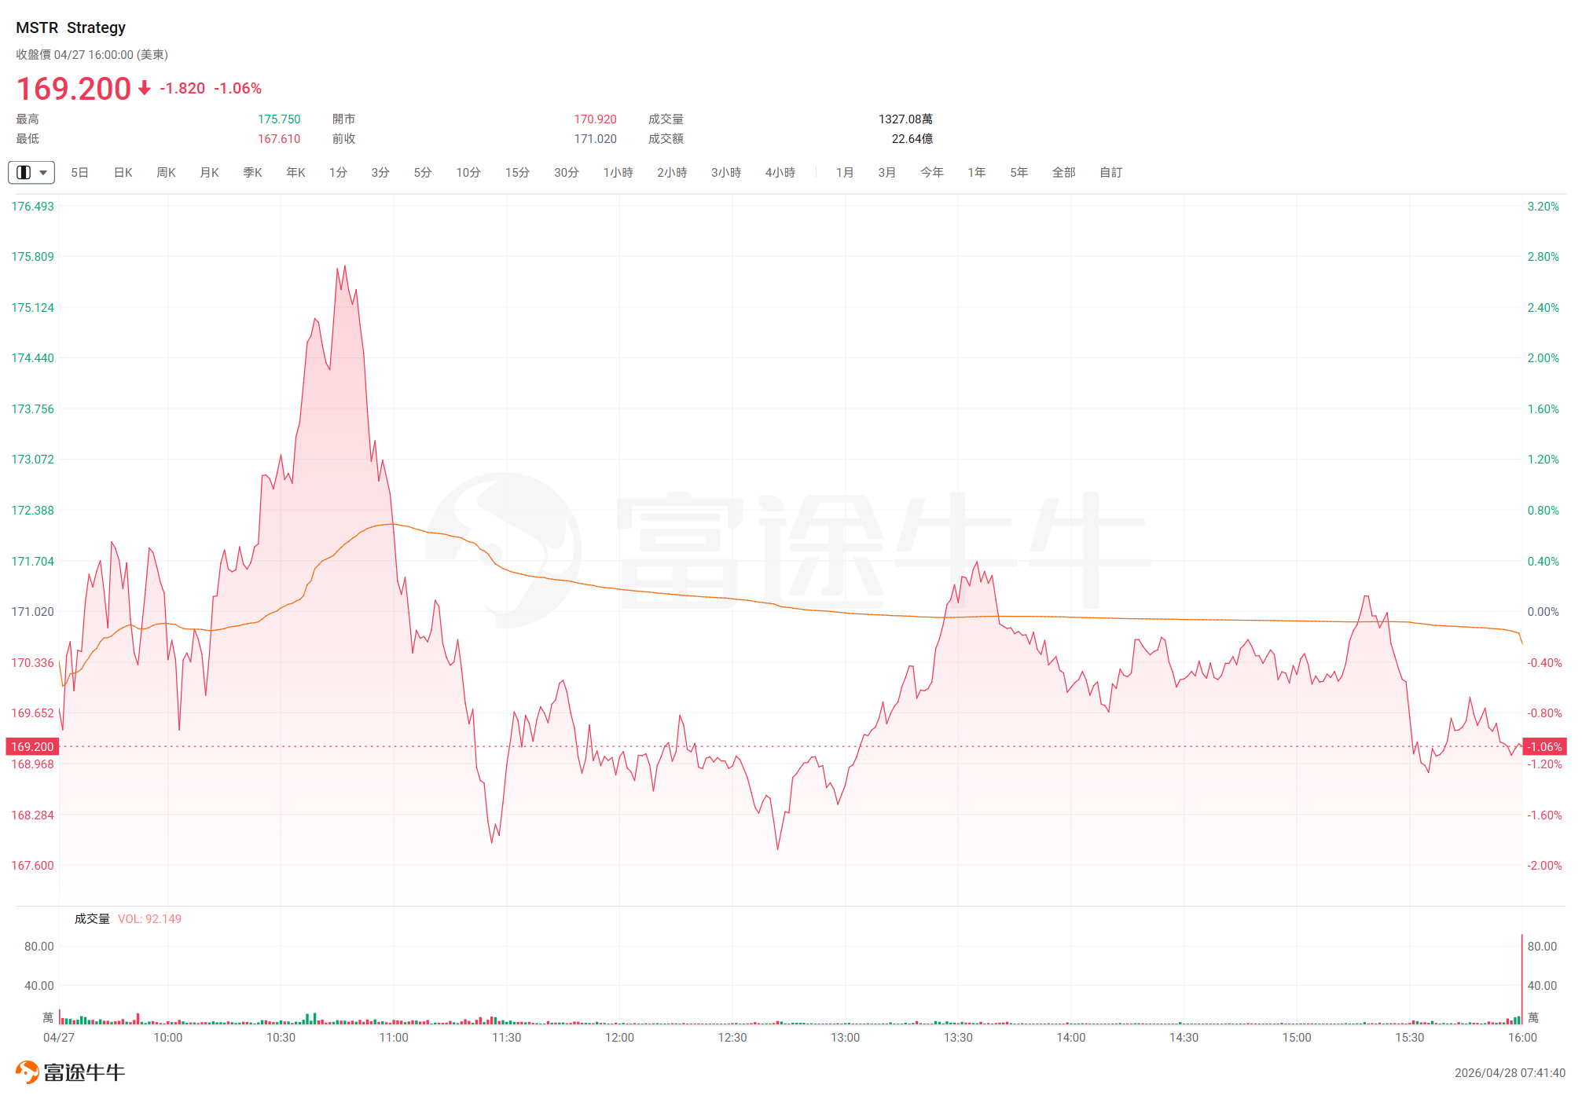
Task: Click the 169.200 current price label on axis
Action: (32, 746)
